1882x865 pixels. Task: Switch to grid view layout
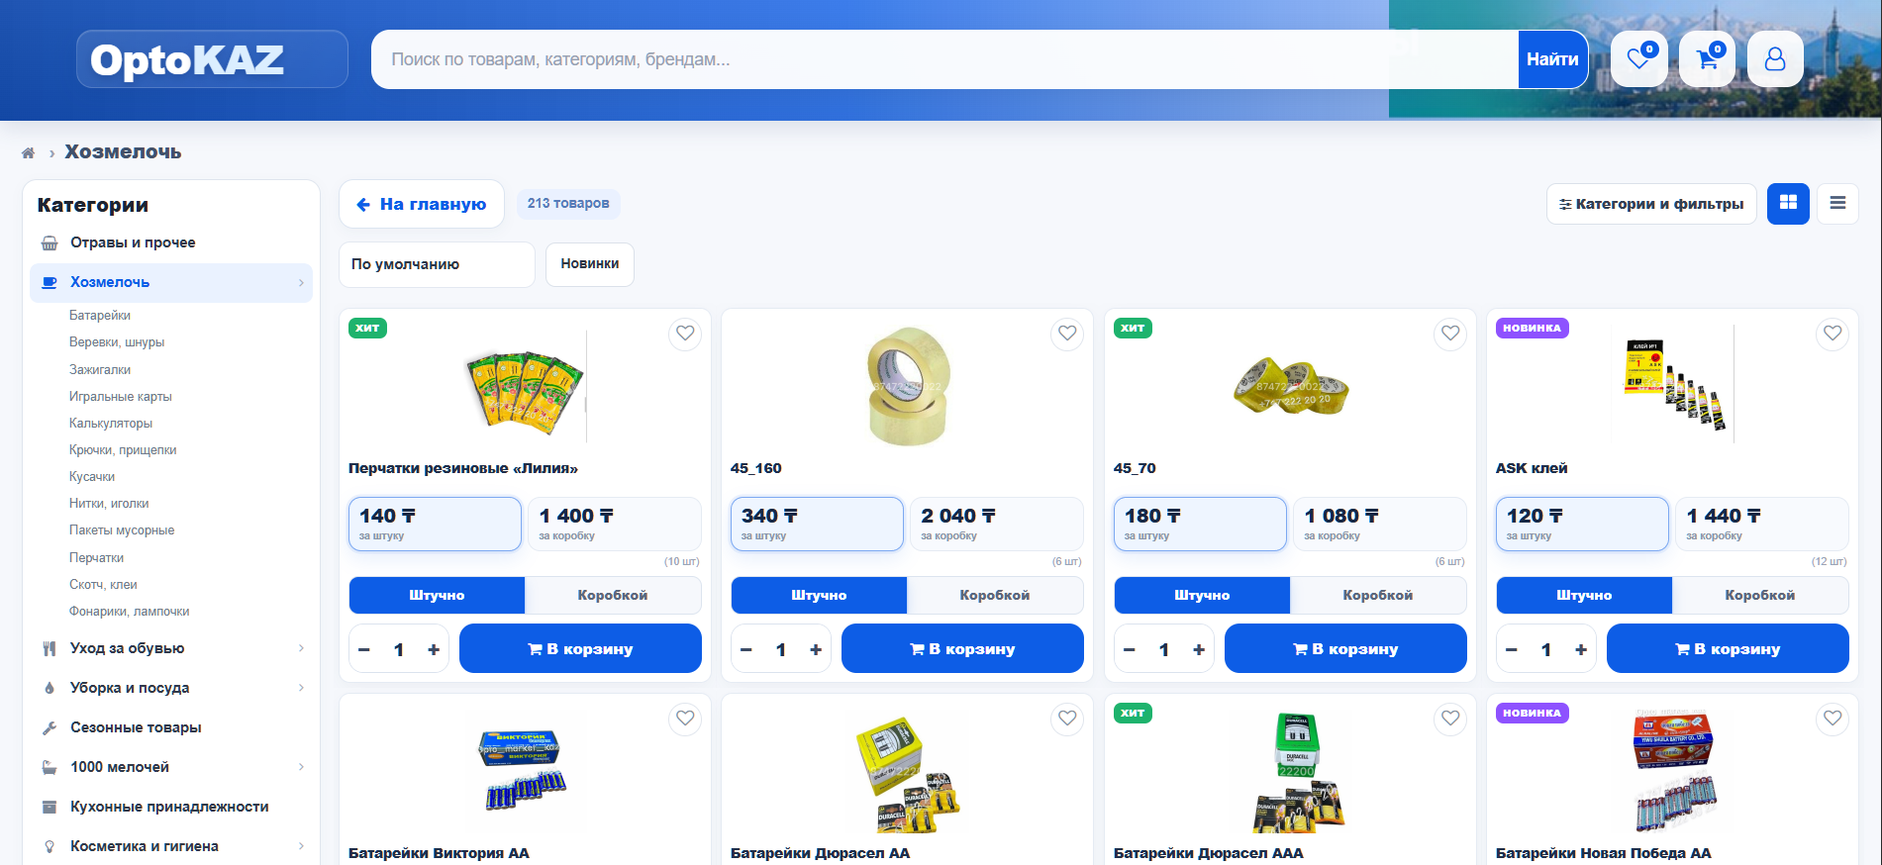[x=1788, y=203]
